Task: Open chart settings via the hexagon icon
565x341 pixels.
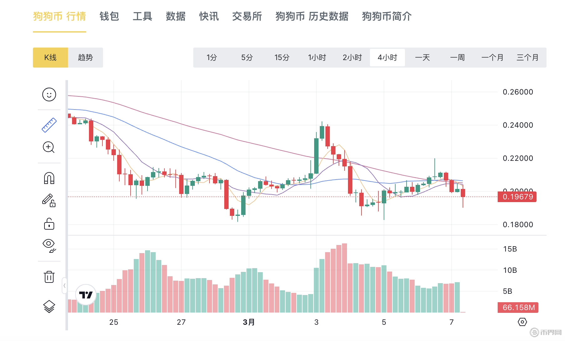Action: click(522, 322)
